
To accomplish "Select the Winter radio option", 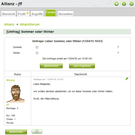I will (x=37, y=53).
